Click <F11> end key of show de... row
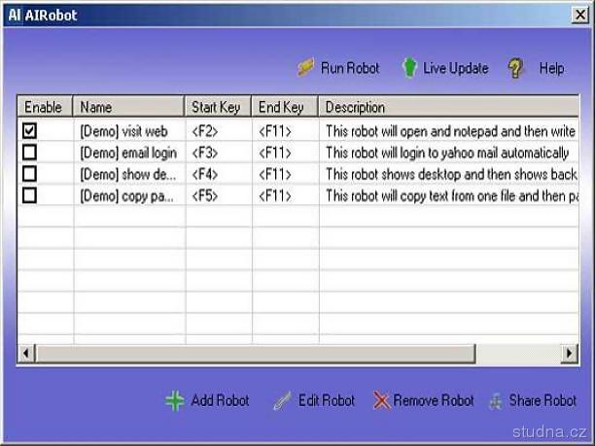Viewport: 595px width, 446px height. point(275,175)
